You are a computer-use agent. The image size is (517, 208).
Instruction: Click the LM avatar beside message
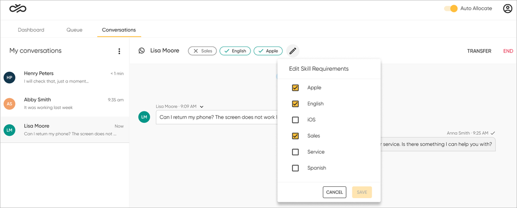(x=144, y=117)
